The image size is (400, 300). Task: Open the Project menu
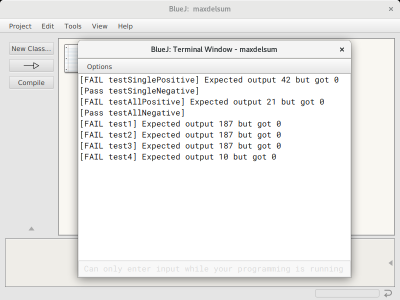coord(20,26)
